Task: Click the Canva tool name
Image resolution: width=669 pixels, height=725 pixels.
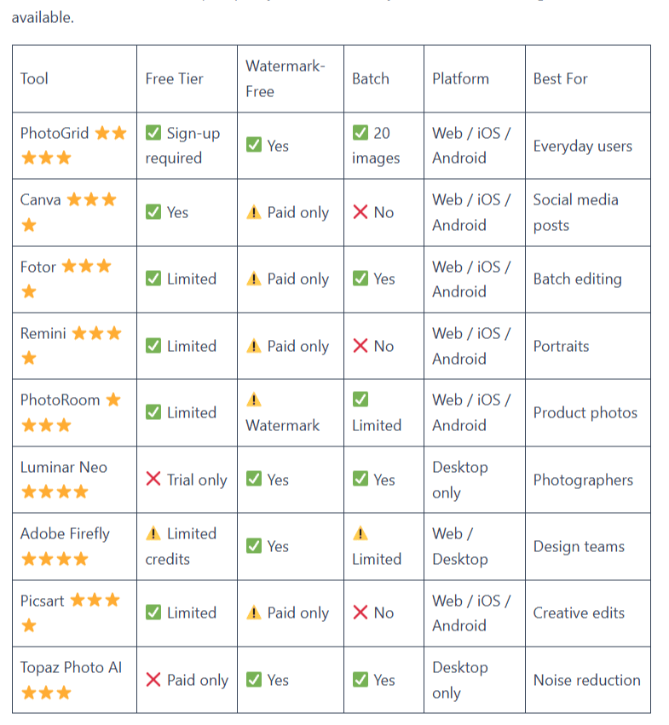Action: coord(41,200)
